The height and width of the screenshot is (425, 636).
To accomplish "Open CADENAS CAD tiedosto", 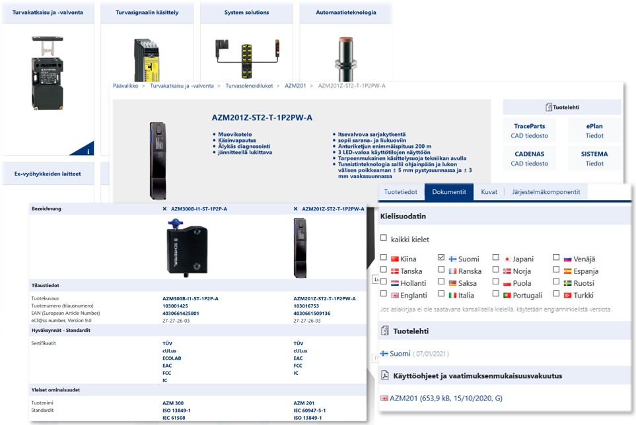I will [529, 158].
